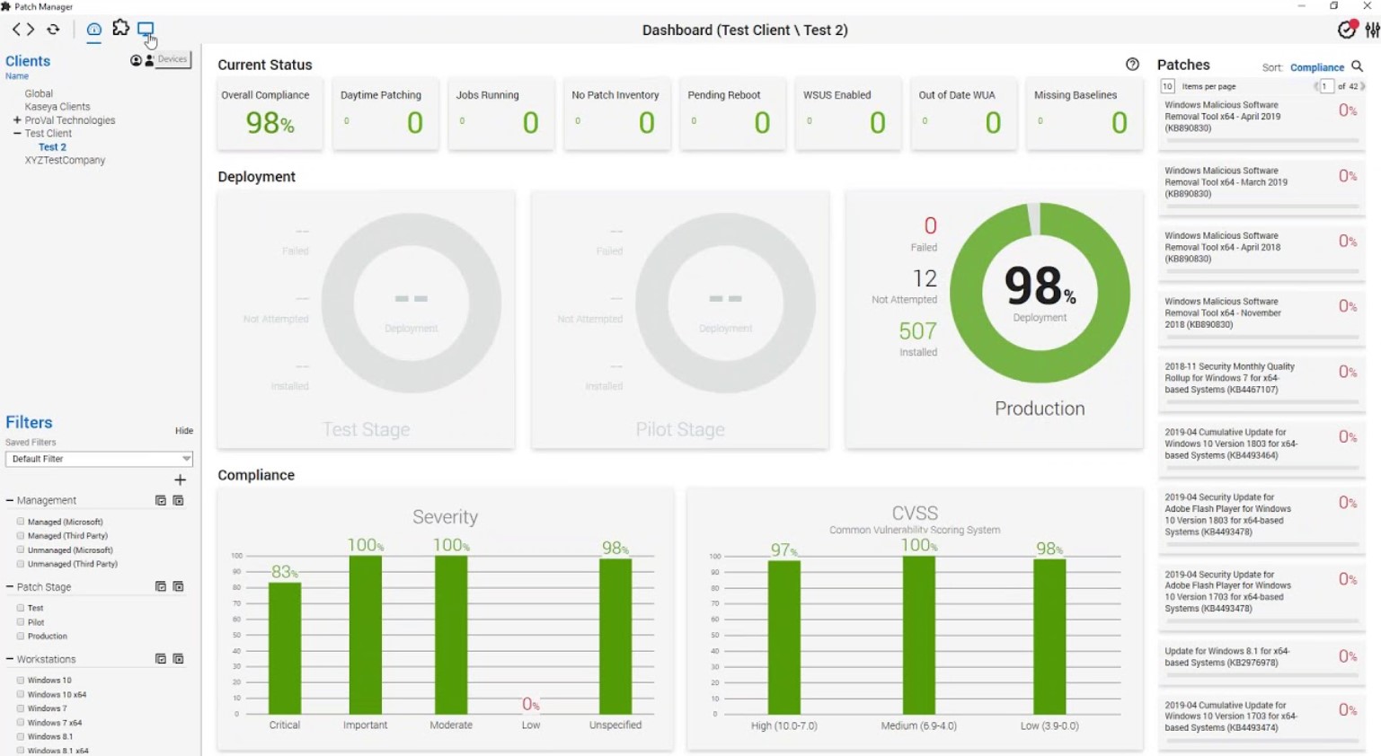The width and height of the screenshot is (1381, 756).
Task: Tick the Windows 10 x64 checkbox
Action: [x=21, y=694]
